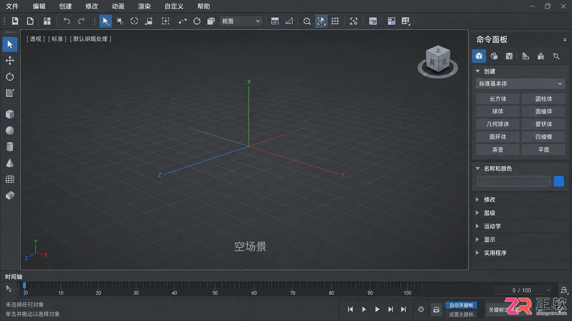Select the Scale tool in left sidebar
The width and height of the screenshot is (572, 321).
10,93
